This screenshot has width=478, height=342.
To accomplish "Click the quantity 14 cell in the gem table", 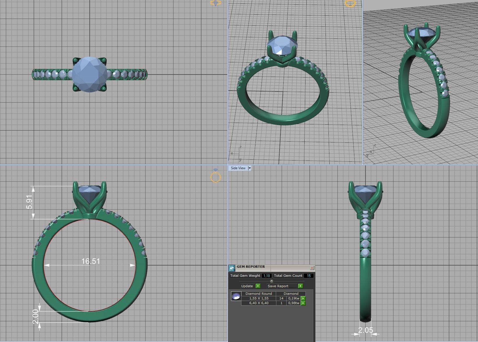I will (x=281, y=299).
